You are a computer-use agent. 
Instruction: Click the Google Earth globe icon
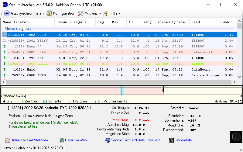[108, 140]
